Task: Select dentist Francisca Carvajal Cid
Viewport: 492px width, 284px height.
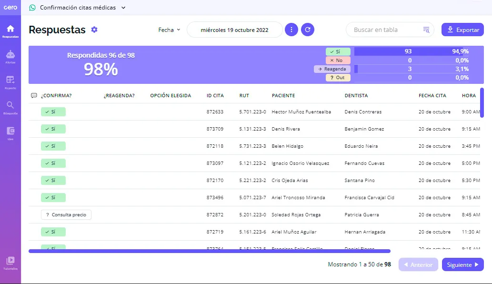Action: pyautogui.click(x=369, y=198)
